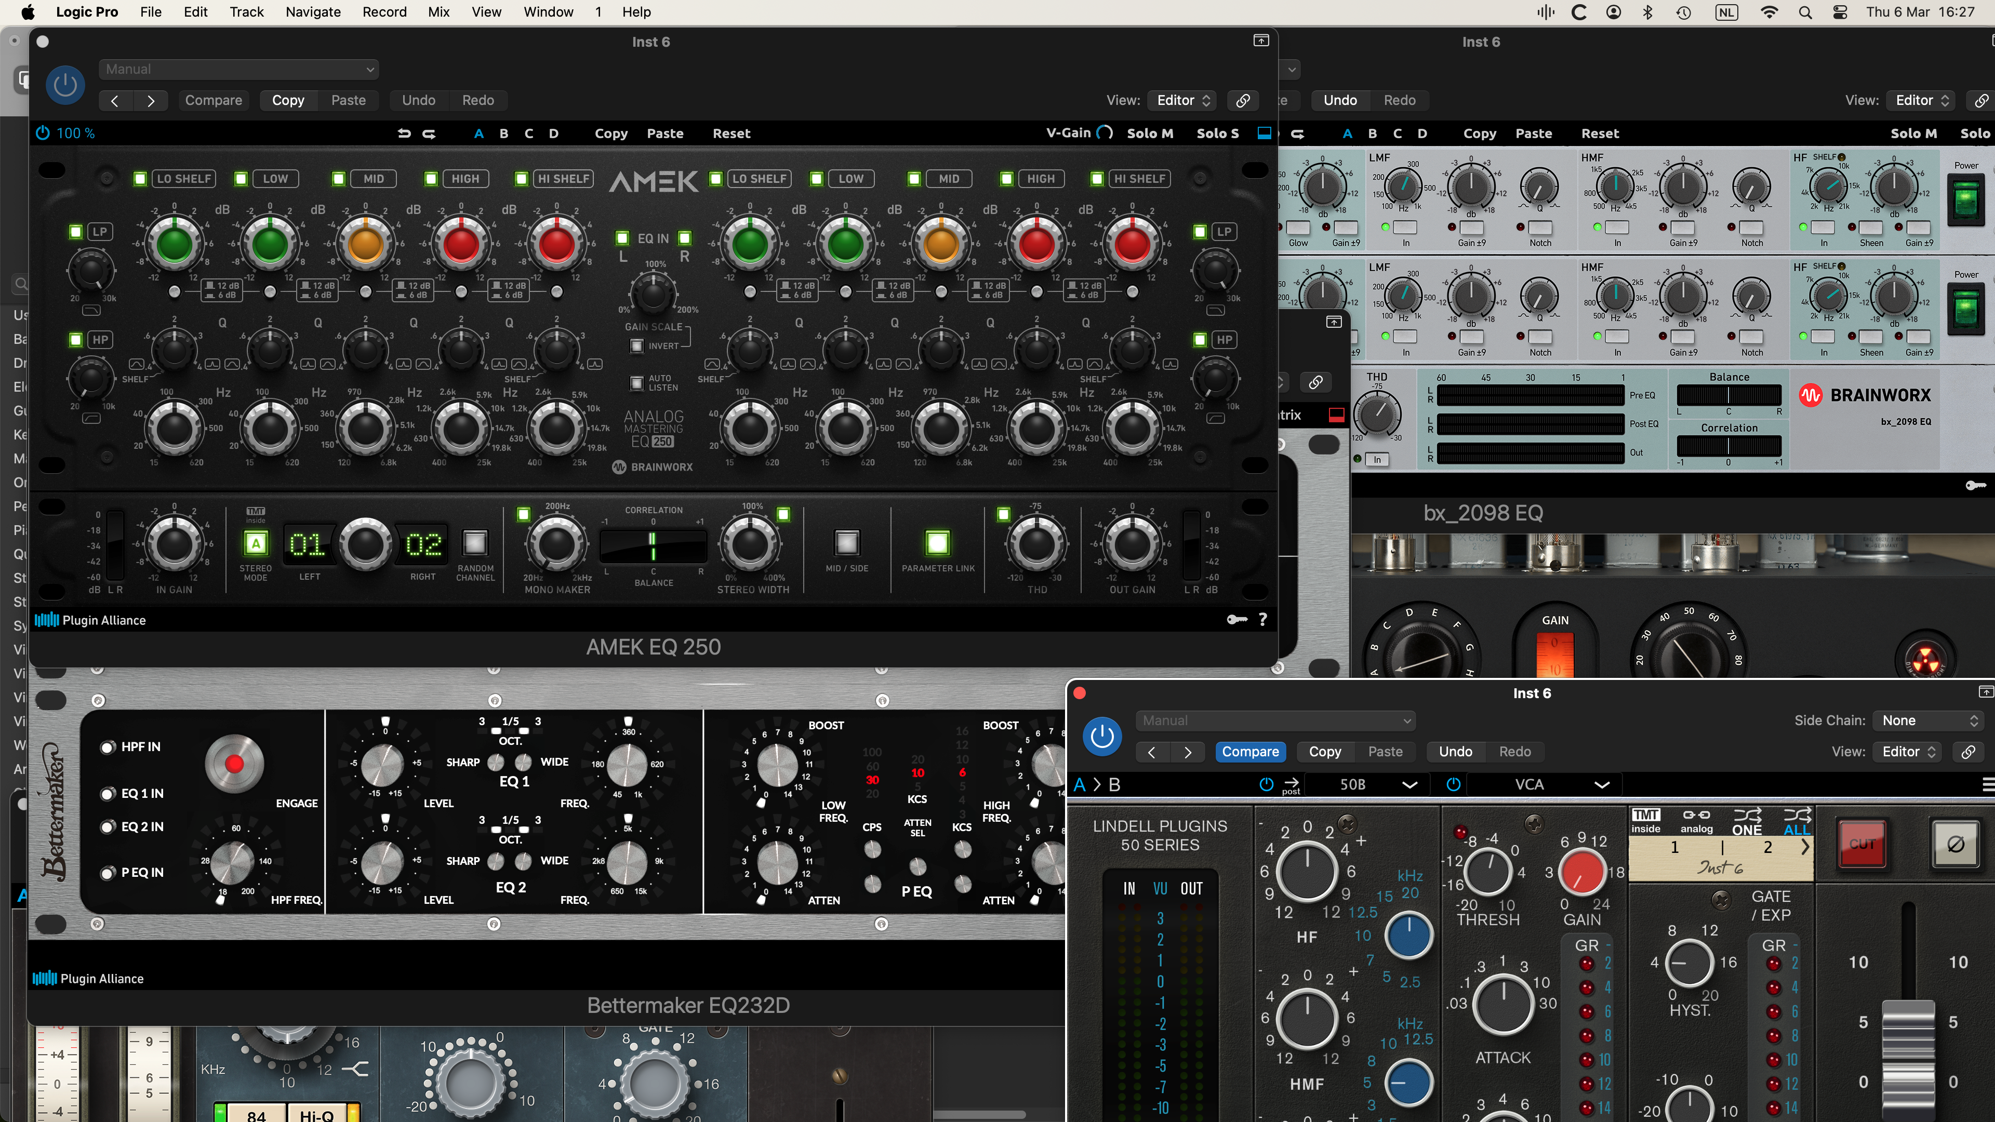Click the Bettermaker red ENGAGE button
The image size is (1995, 1122).
tap(234, 764)
